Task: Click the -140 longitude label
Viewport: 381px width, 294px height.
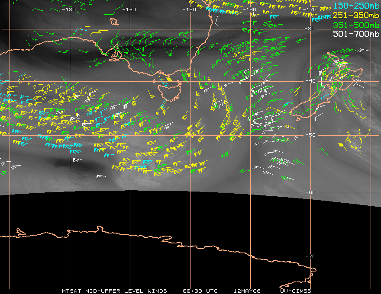Action: (129, 10)
